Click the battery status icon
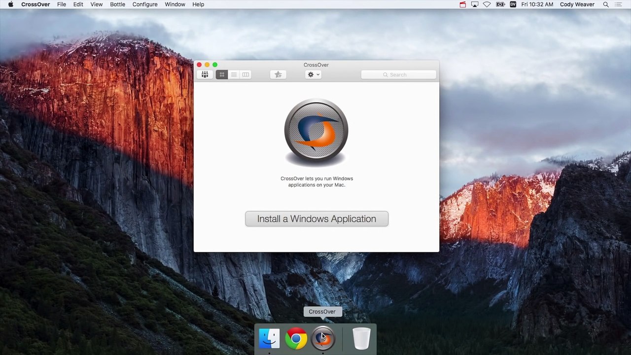Image resolution: width=631 pixels, height=355 pixels. [x=500, y=4]
